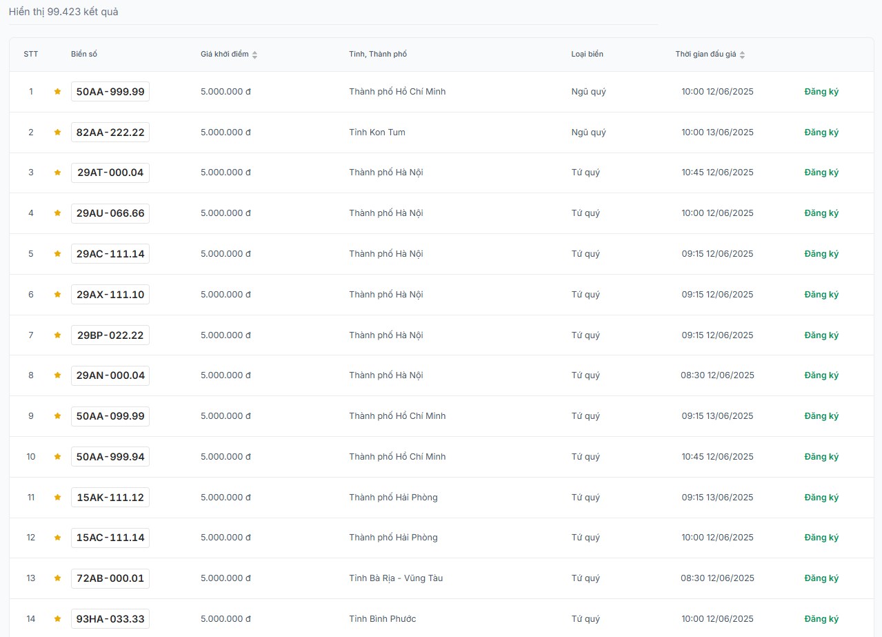Star the 72AB-000.01 plate
This screenshot has height=637, width=882.
(x=58, y=578)
